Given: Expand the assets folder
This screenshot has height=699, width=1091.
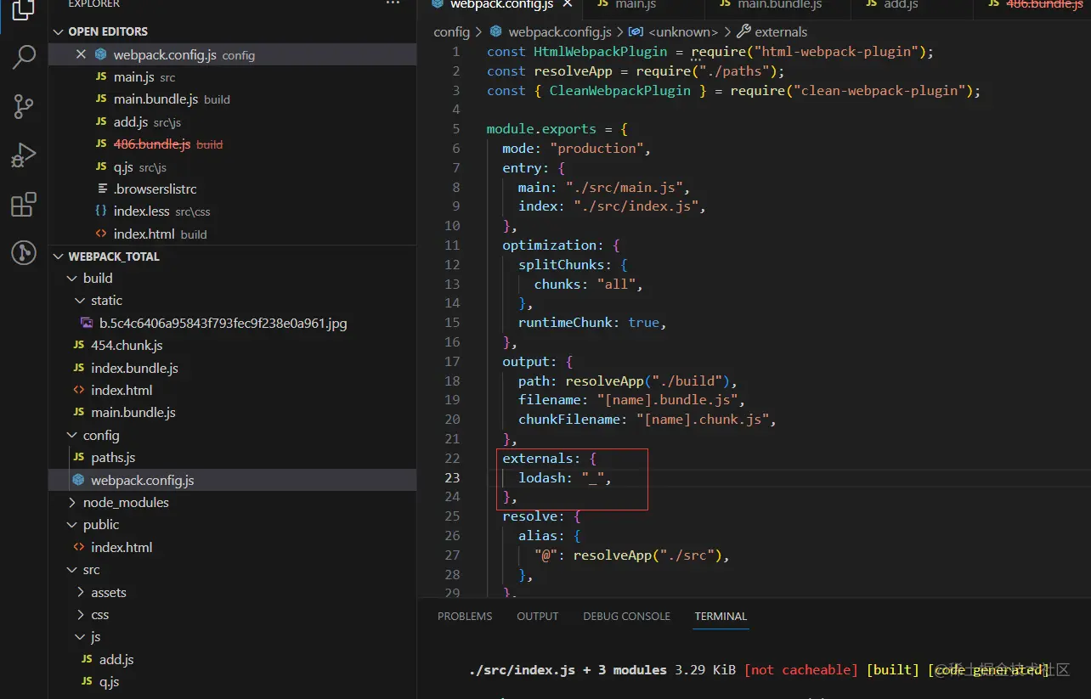Looking at the screenshot, I should [81, 592].
